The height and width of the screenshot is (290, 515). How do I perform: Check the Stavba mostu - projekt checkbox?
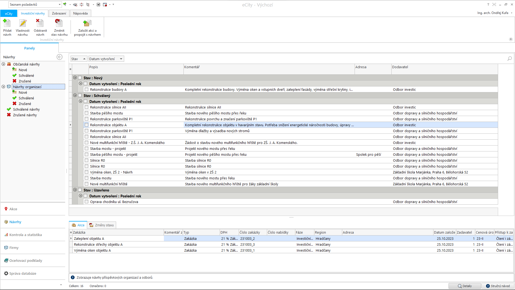click(x=86, y=148)
